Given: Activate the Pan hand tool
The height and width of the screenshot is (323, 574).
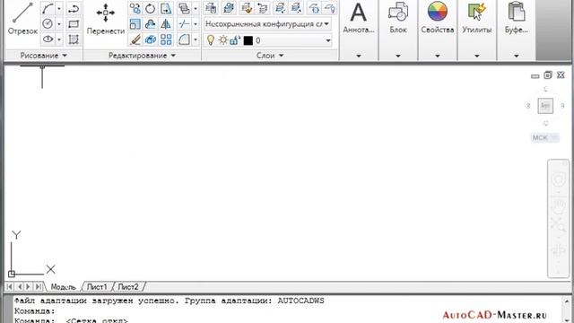Looking at the screenshot, I should [558, 207].
